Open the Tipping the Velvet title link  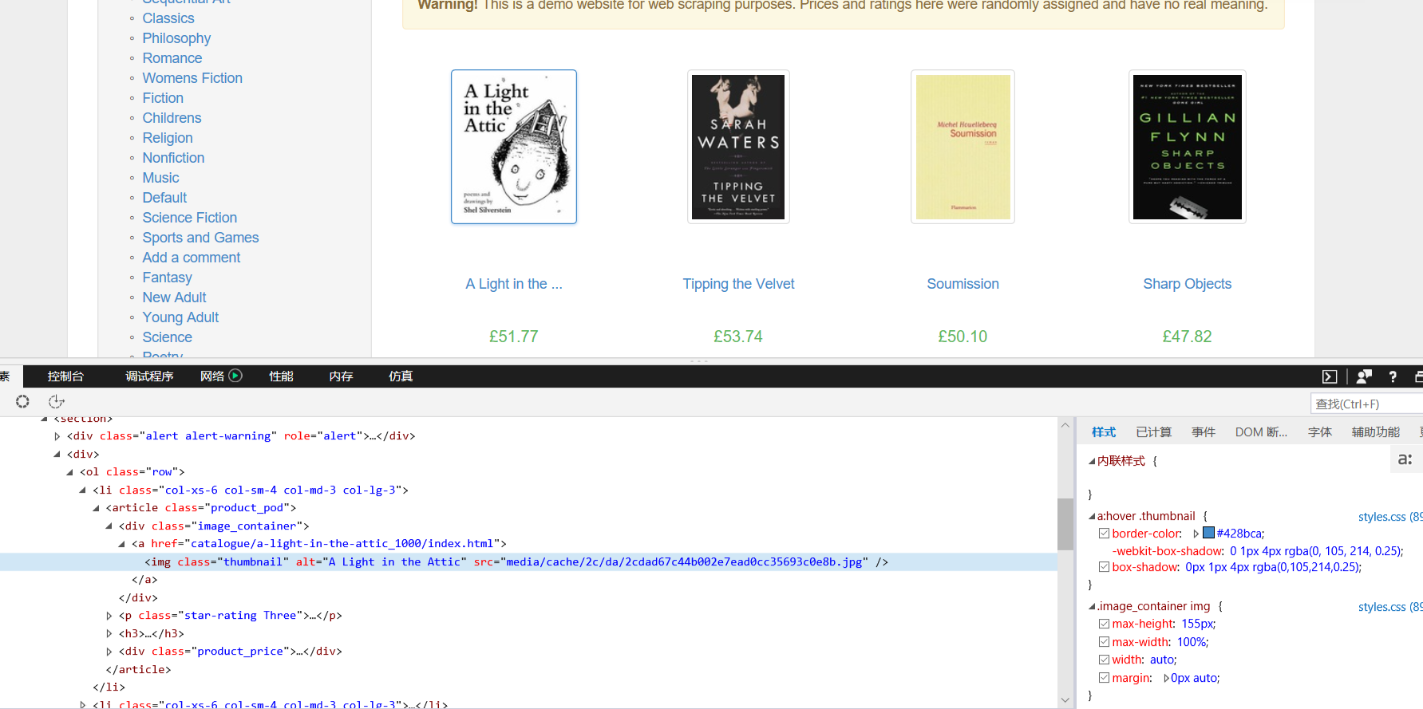[738, 284]
